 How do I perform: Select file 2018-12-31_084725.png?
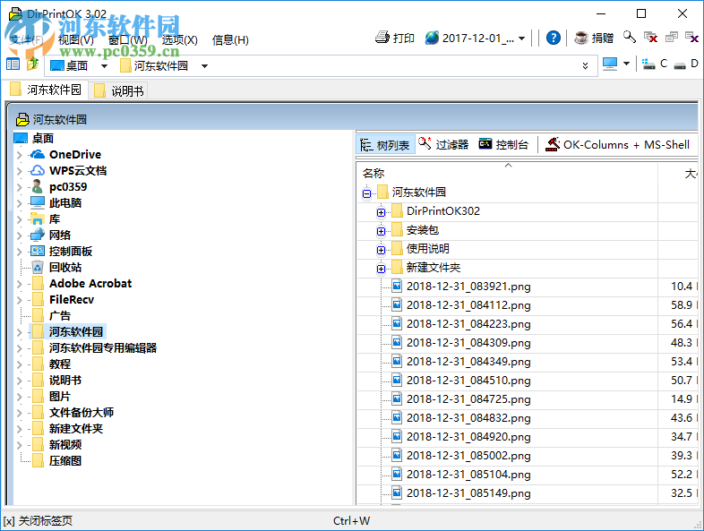468,399
